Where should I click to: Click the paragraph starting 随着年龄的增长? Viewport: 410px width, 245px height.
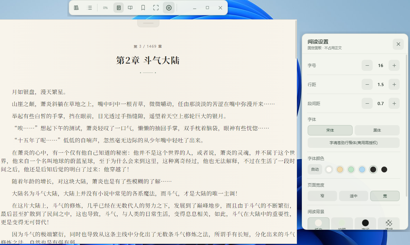pyautogui.click(x=92, y=181)
